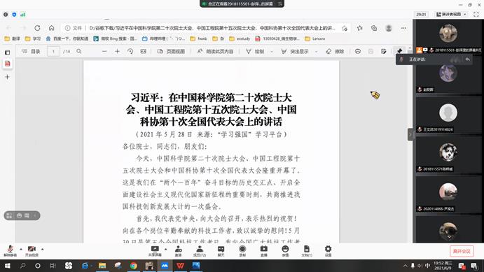Open the invite participants icon
The width and height of the screenshot is (484, 272).
[178, 251]
